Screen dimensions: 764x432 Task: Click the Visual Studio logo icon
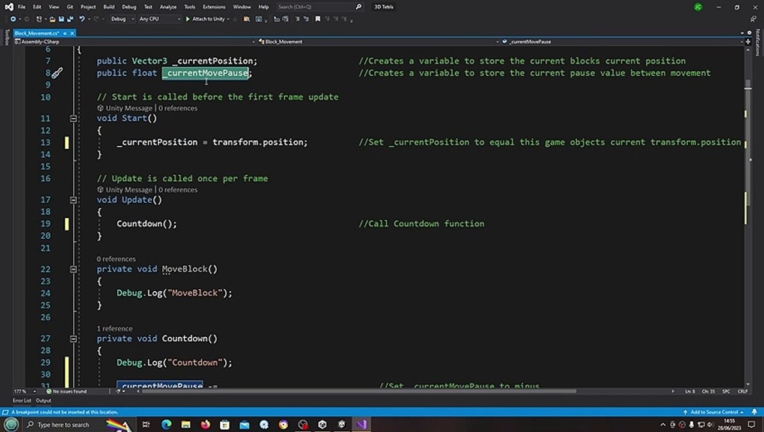8,7
